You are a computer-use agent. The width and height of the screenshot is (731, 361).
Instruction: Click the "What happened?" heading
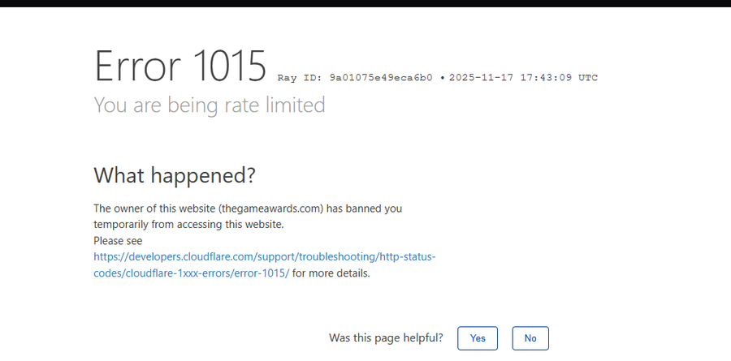pyautogui.click(x=175, y=174)
